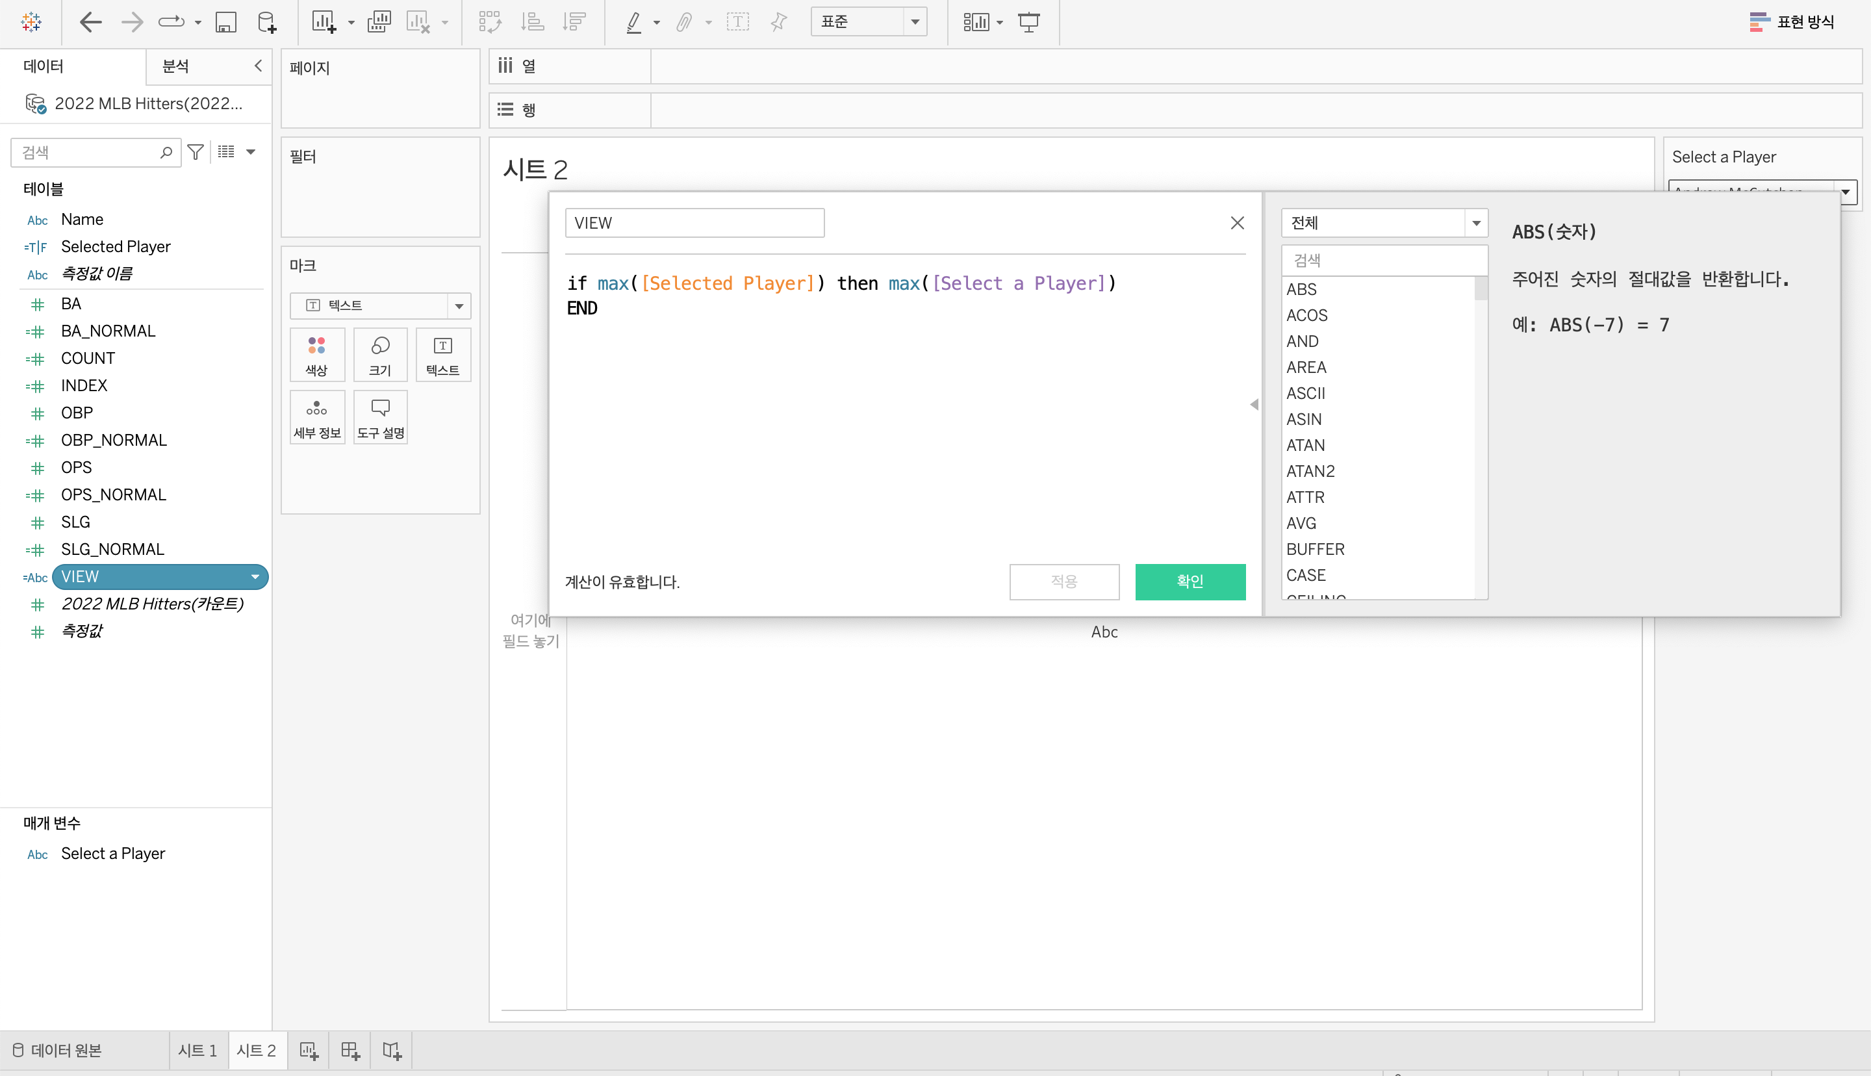This screenshot has width=1871, height=1076.
Task: Click the calculation name field VIEW
Action: pos(694,222)
